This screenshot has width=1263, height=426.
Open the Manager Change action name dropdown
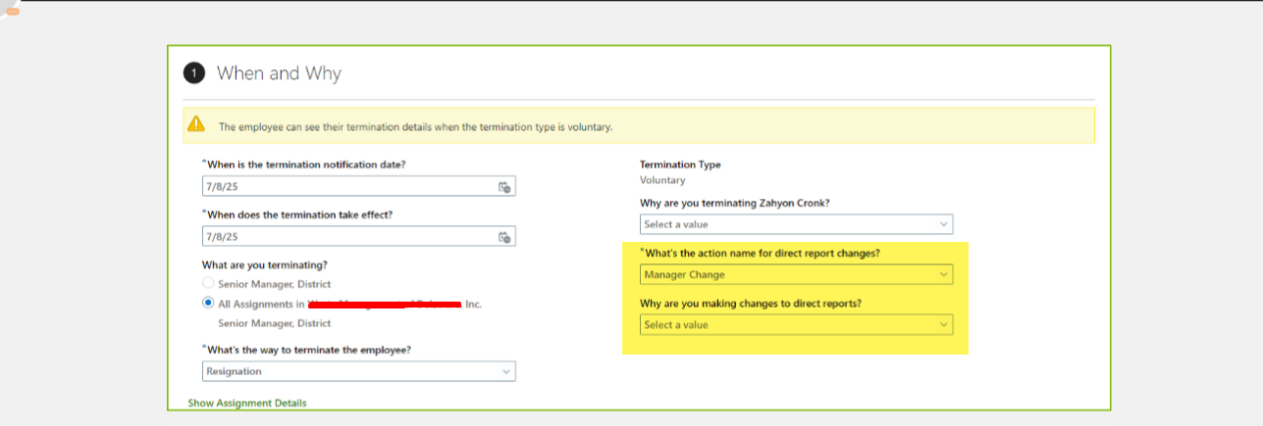coord(796,274)
